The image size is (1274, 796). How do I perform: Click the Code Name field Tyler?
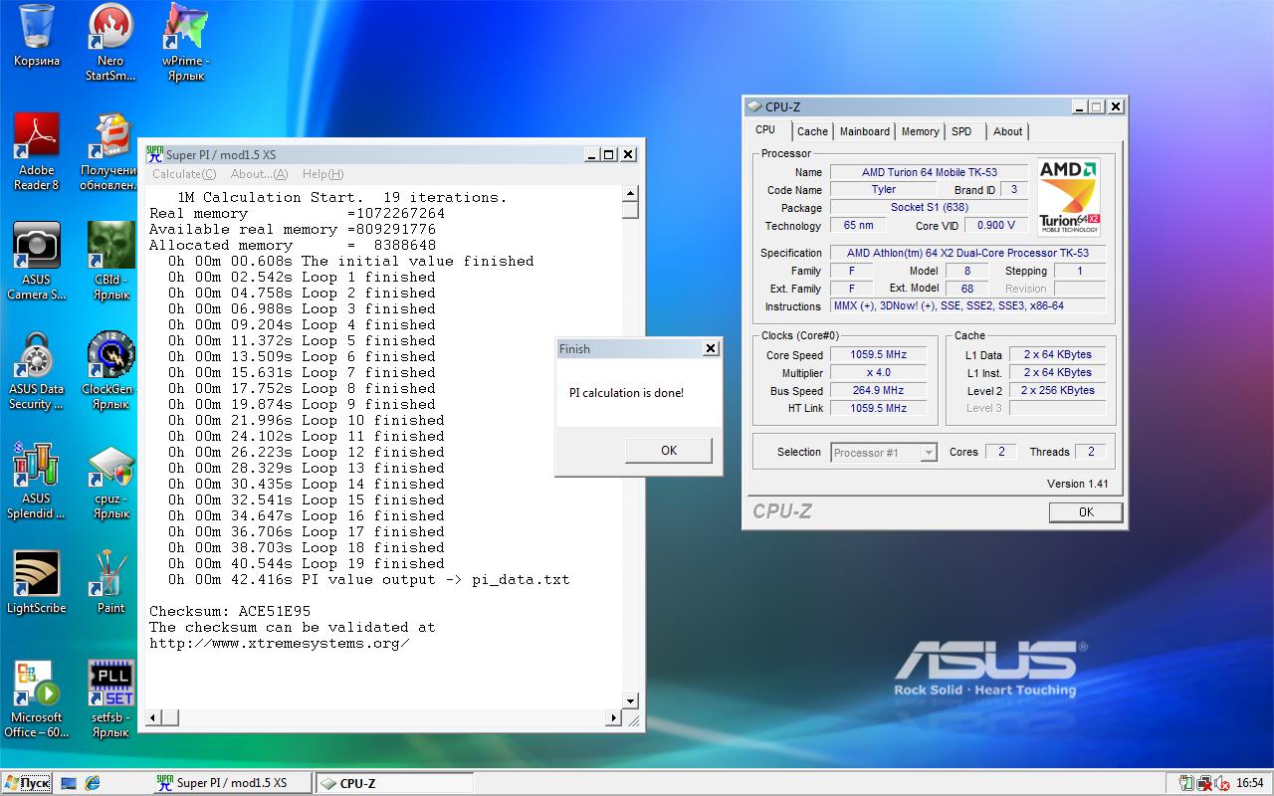(884, 190)
